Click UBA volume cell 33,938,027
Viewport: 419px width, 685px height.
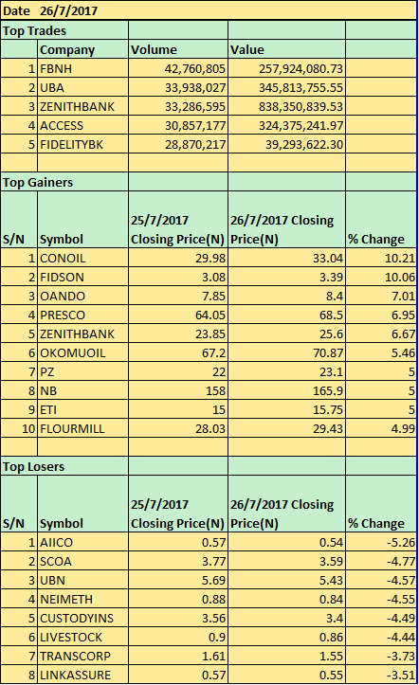(x=178, y=87)
